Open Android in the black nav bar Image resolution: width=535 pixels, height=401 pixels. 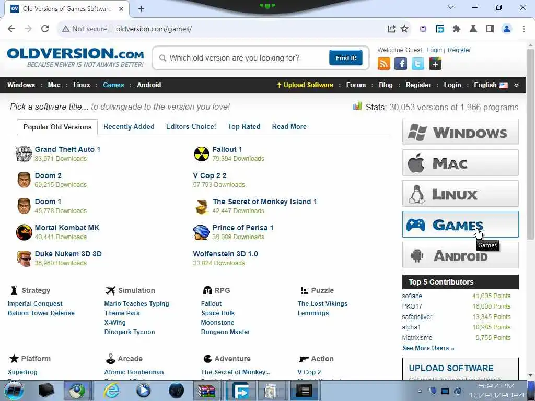pyautogui.click(x=149, y=85)
